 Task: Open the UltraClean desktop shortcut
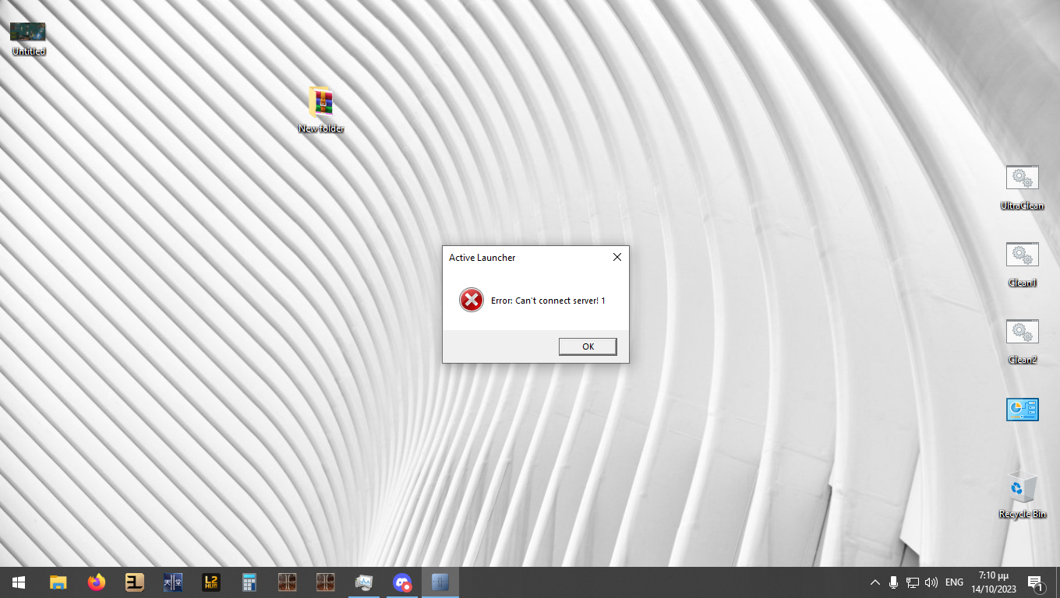[1022, 178]
